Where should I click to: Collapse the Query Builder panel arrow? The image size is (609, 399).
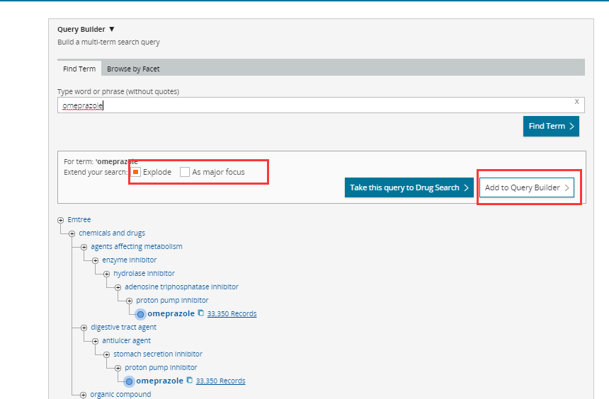click(112, 30)
